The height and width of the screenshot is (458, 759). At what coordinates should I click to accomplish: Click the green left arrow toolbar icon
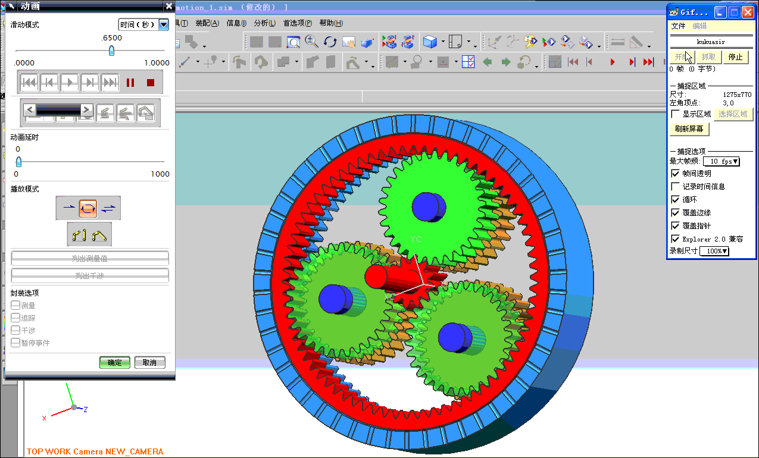pos(488,61)
